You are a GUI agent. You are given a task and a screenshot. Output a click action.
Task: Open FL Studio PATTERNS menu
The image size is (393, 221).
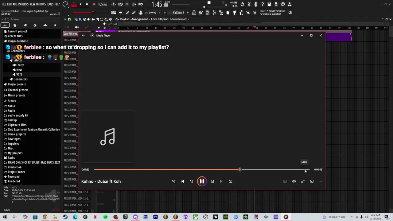[23, 4]
